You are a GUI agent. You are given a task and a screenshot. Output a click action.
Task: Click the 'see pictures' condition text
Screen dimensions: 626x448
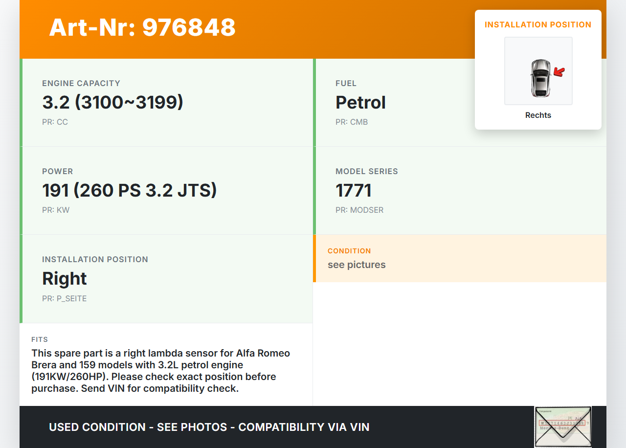(x=357, y=265)
